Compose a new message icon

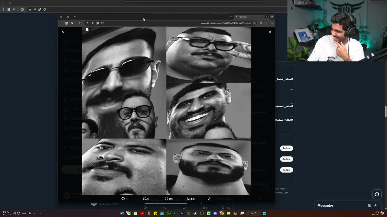click(x=370, y=206)
